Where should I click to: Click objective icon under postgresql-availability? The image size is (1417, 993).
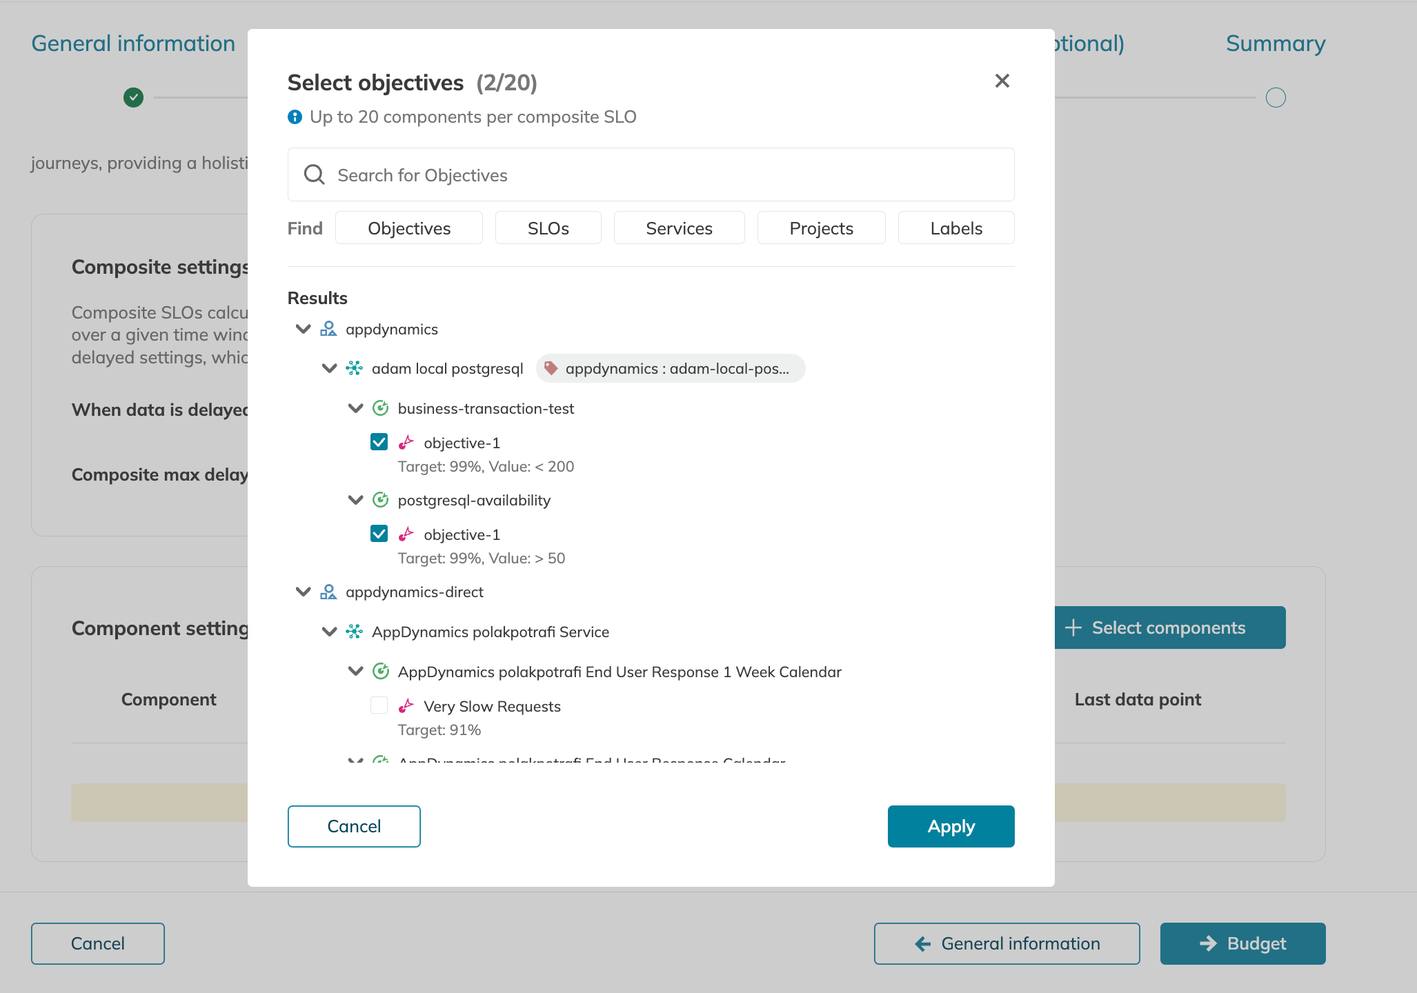406,534
